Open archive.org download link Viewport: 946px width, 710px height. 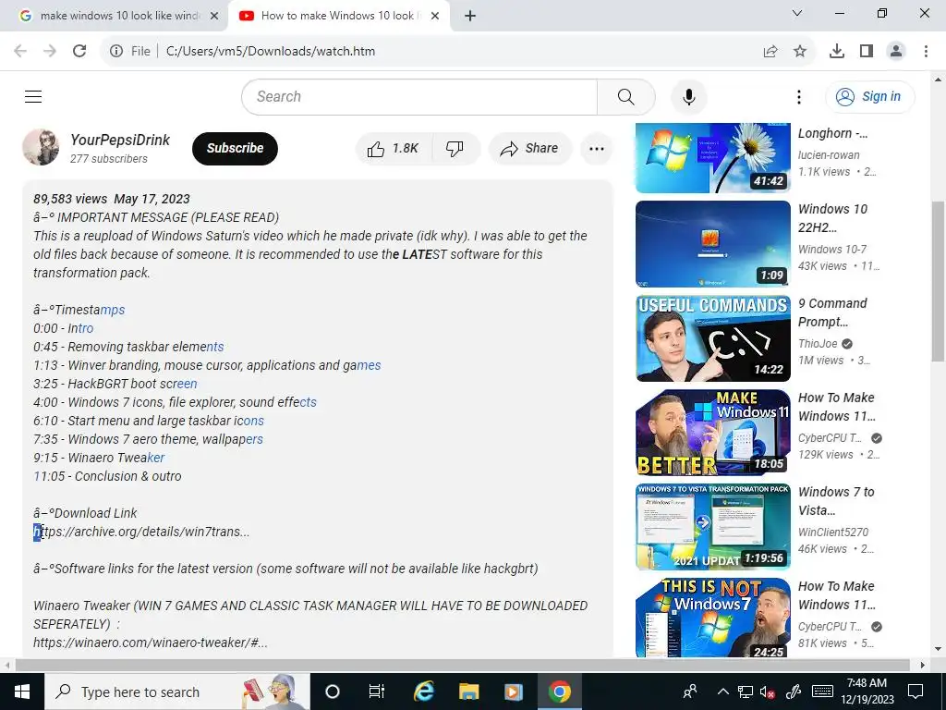pos(141,532)
